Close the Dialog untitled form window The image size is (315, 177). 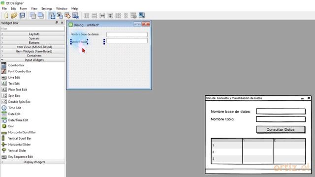pyautogui.click(x=146, y=24)
